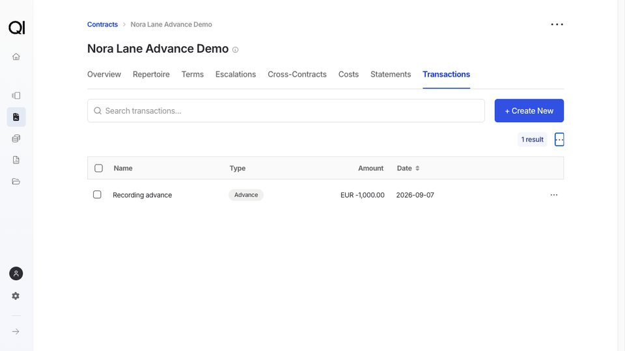Image resolution: width=625 pixels, height=351 pixels.
Task: Click the QI logo in sidebar
Action: click(x=17, y=28)
